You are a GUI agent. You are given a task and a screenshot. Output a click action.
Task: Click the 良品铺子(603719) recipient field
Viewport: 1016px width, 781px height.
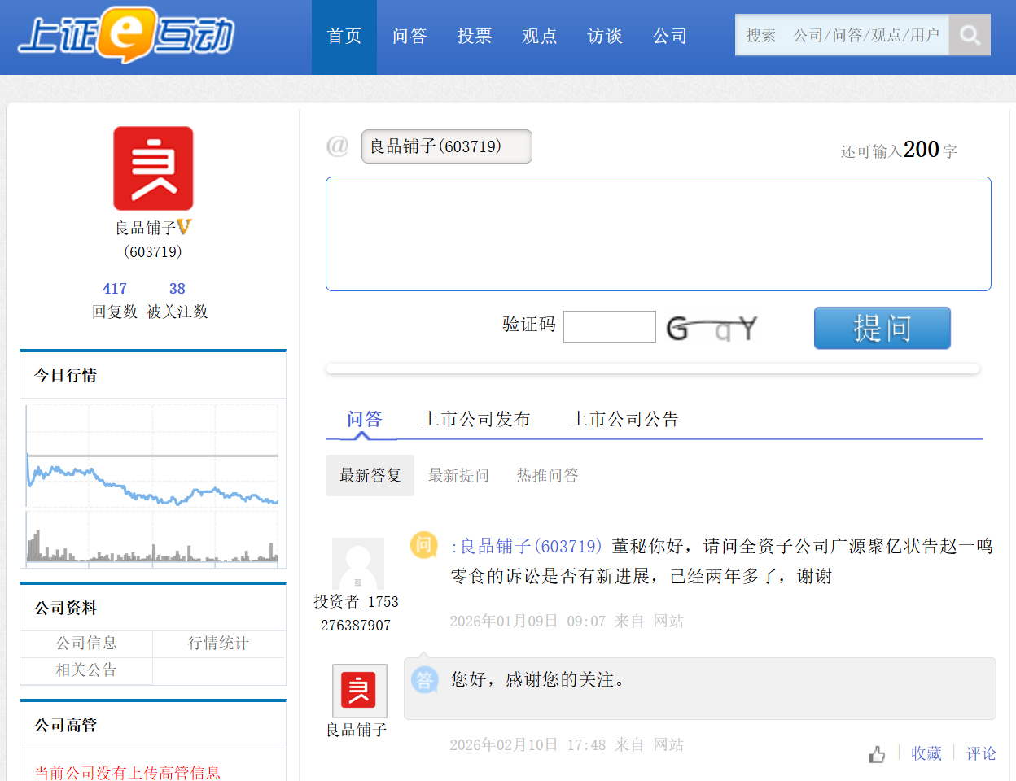[447, 146]
